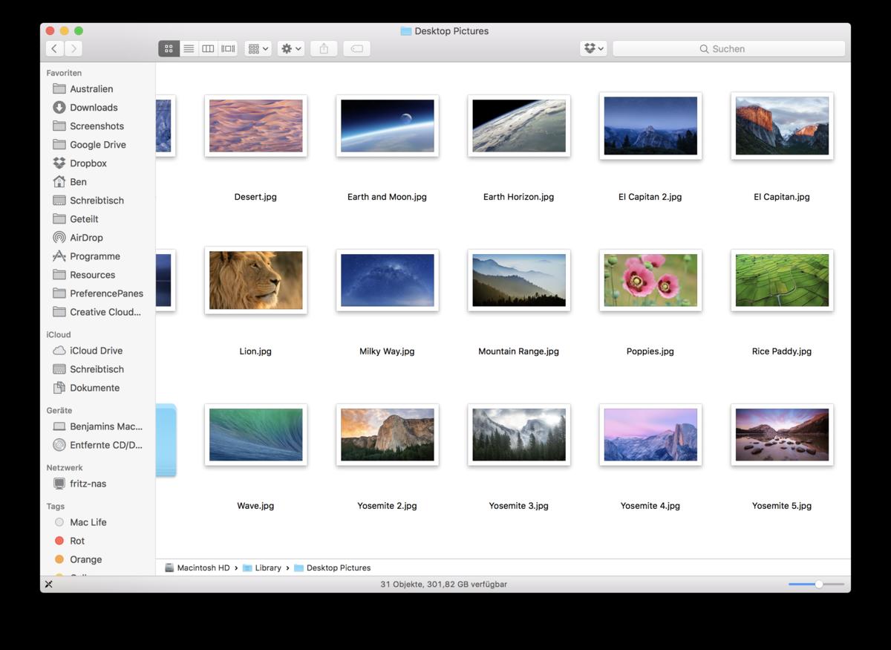Viewport: 891px width, 650px height.
Task: Click the Desktop Pictures title folder icon
Action: point(406,31)
